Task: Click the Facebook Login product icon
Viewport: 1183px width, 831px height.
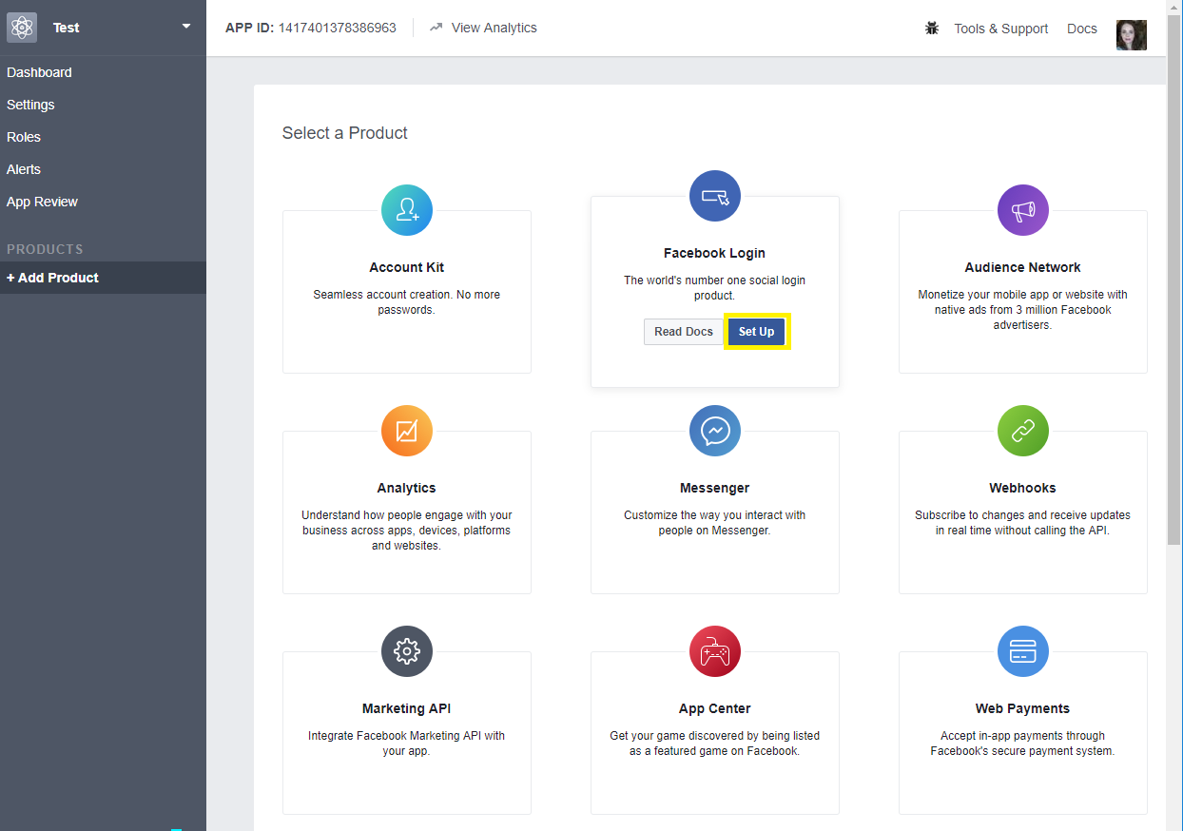Action: 715,196
